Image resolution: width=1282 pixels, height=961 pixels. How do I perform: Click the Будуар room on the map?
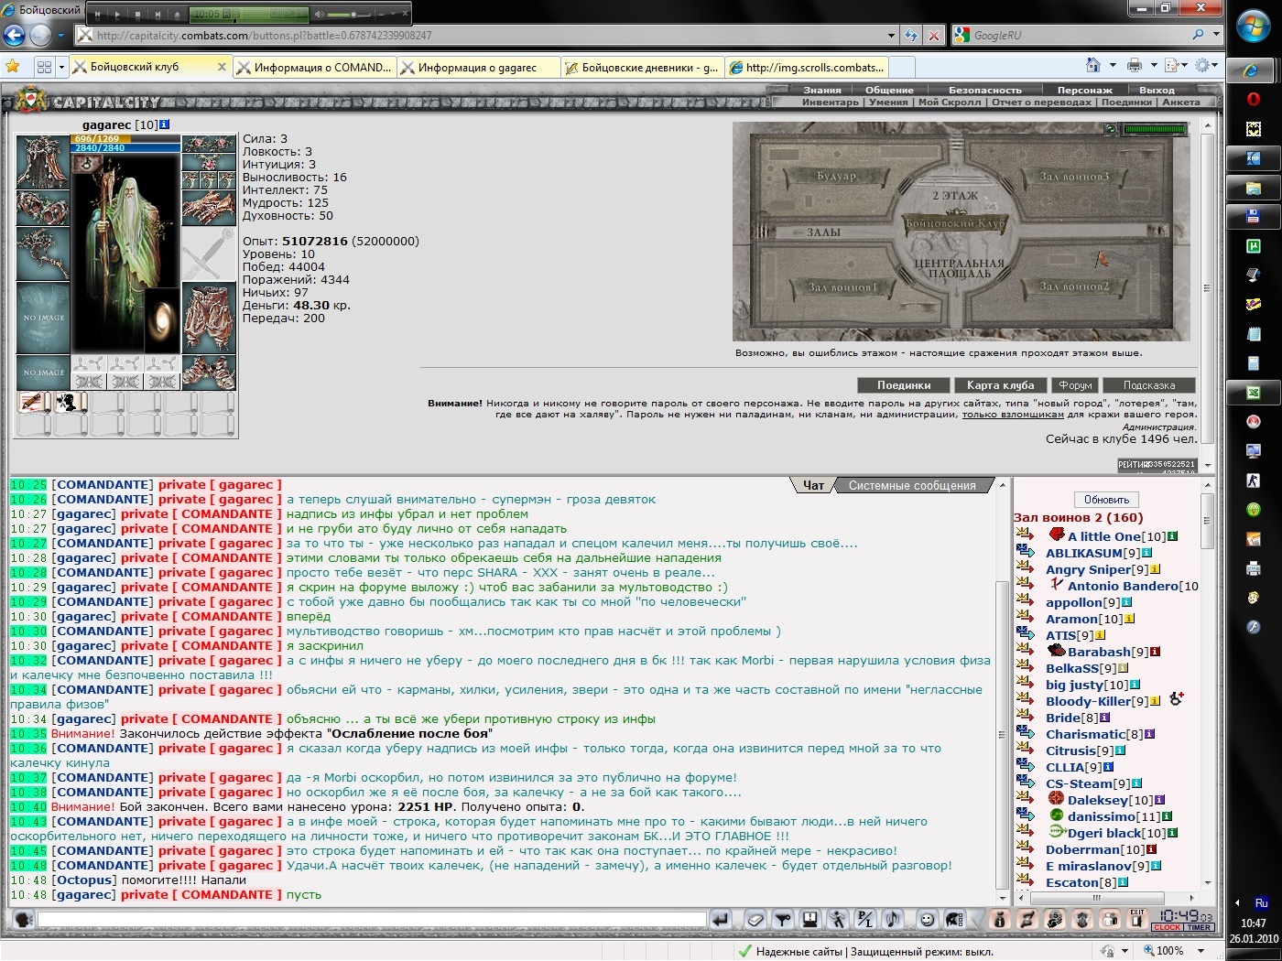pos(837,175)
